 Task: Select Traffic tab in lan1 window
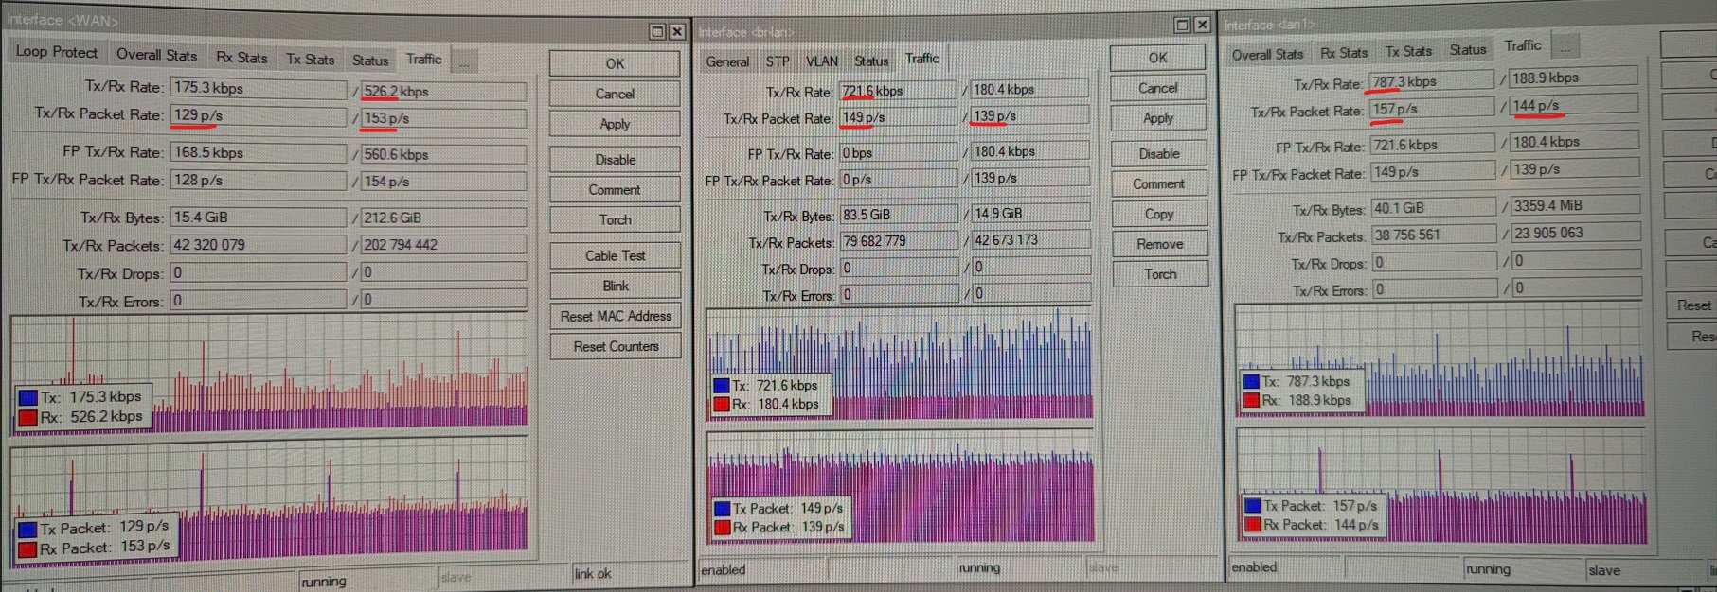[1523, 45]
